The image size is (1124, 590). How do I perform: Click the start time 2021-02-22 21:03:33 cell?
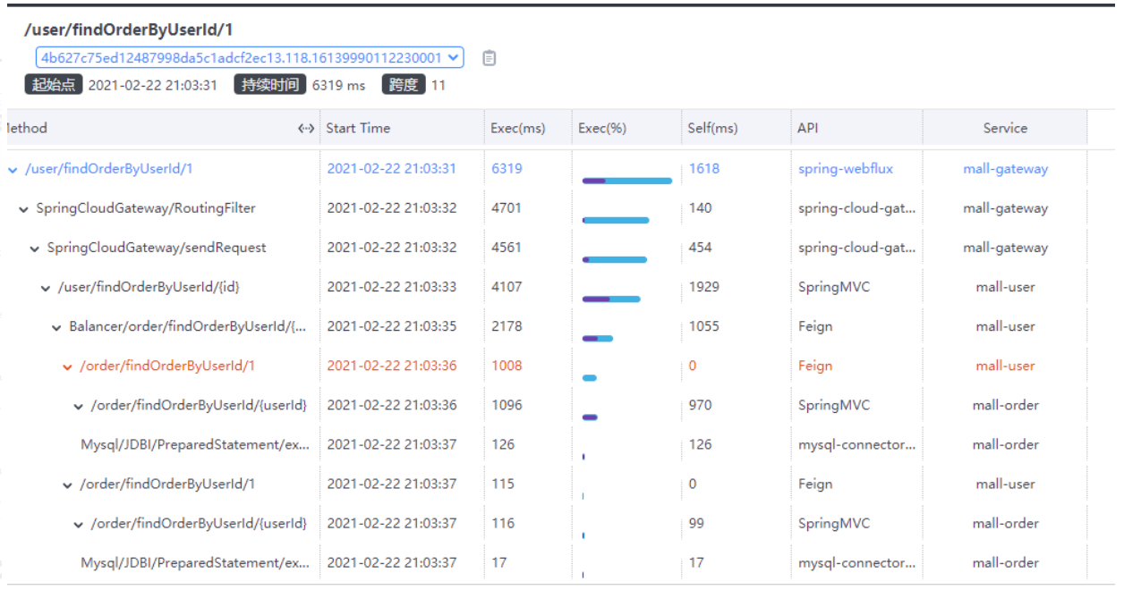pos(392,287)
